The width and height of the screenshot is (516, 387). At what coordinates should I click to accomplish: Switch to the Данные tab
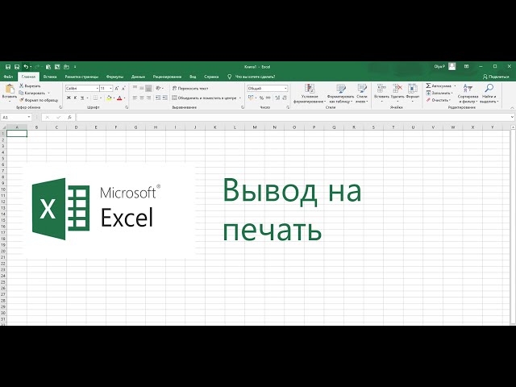pos(138,77)
